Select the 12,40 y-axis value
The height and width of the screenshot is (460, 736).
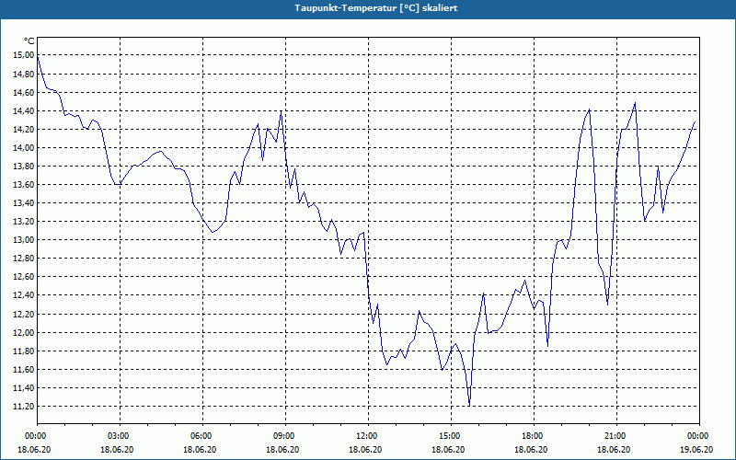pos(25,295)
